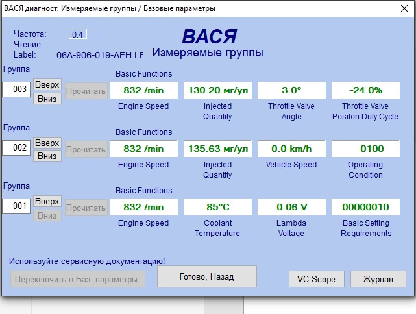
Task: Select the 130.20 мг/ул injected quantity value
Action: point(218,90)
